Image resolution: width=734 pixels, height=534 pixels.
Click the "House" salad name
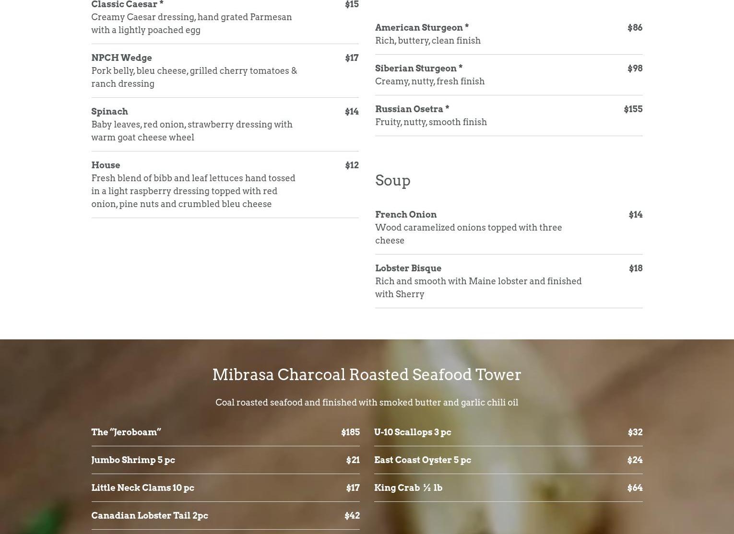coord(106,165)
